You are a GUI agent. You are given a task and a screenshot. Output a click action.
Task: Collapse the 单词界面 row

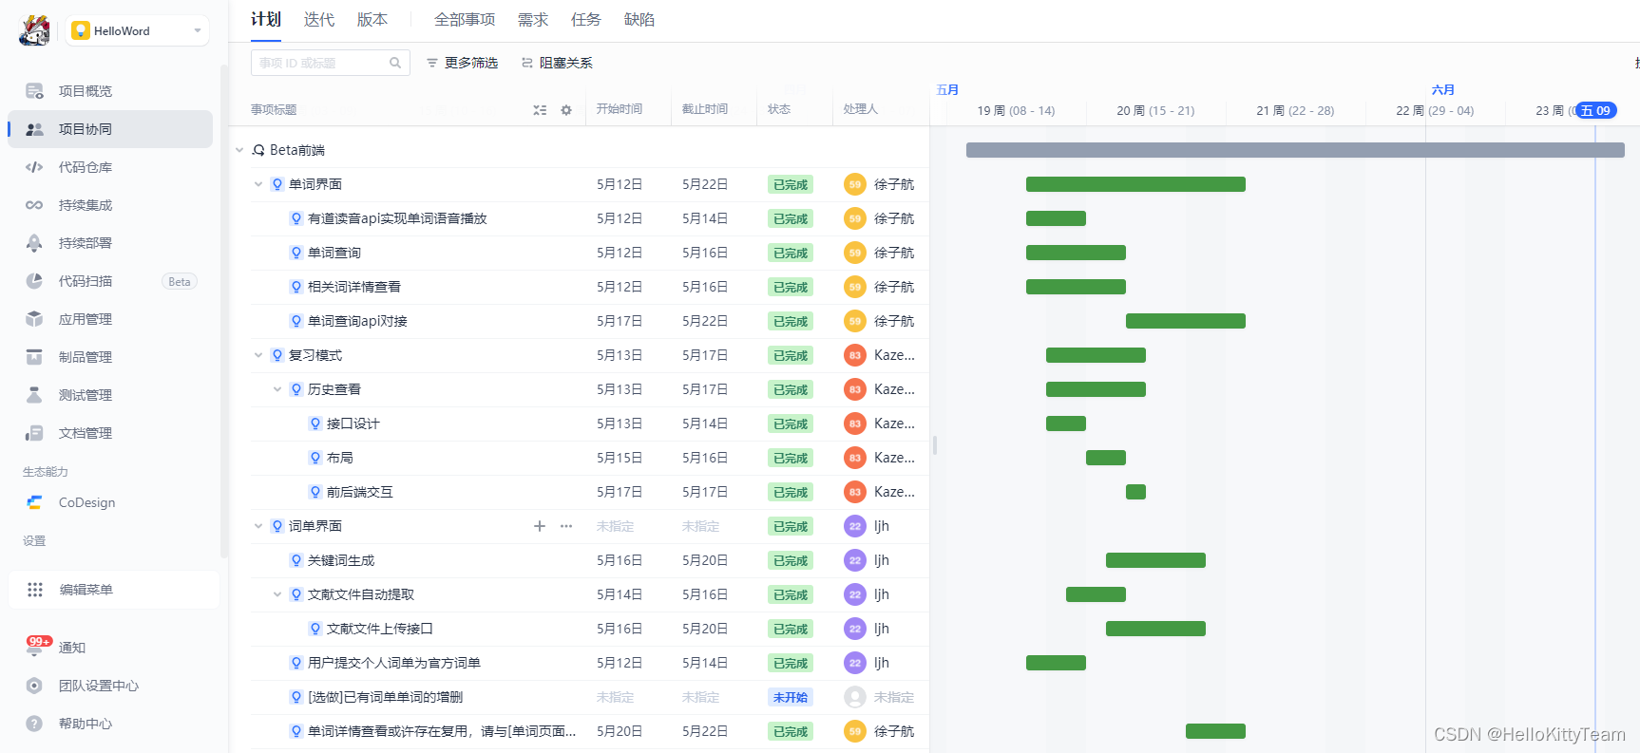click(x=258, y=184)
